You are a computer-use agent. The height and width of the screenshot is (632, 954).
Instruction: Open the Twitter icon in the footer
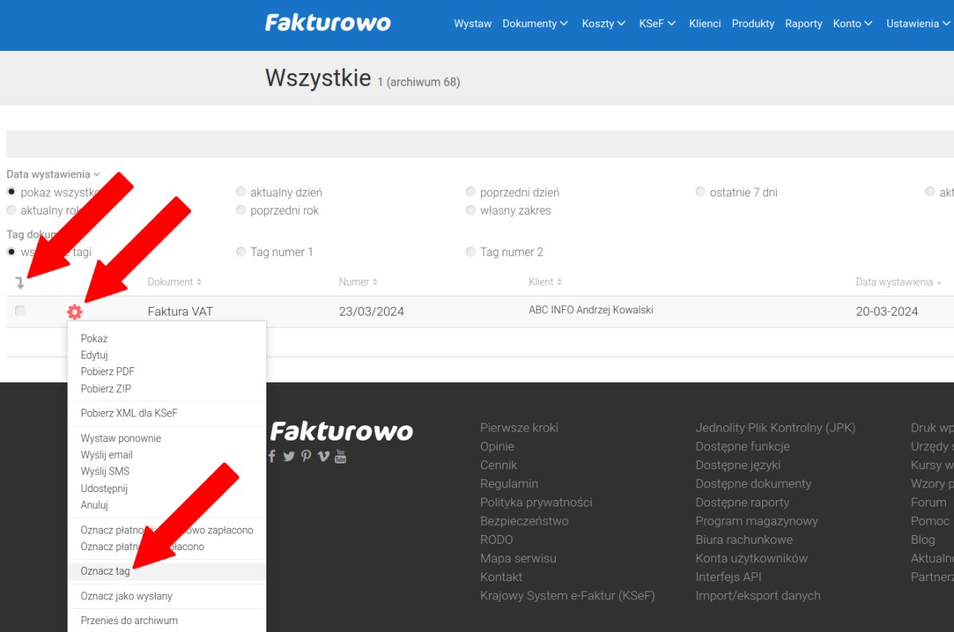[289, 456]
